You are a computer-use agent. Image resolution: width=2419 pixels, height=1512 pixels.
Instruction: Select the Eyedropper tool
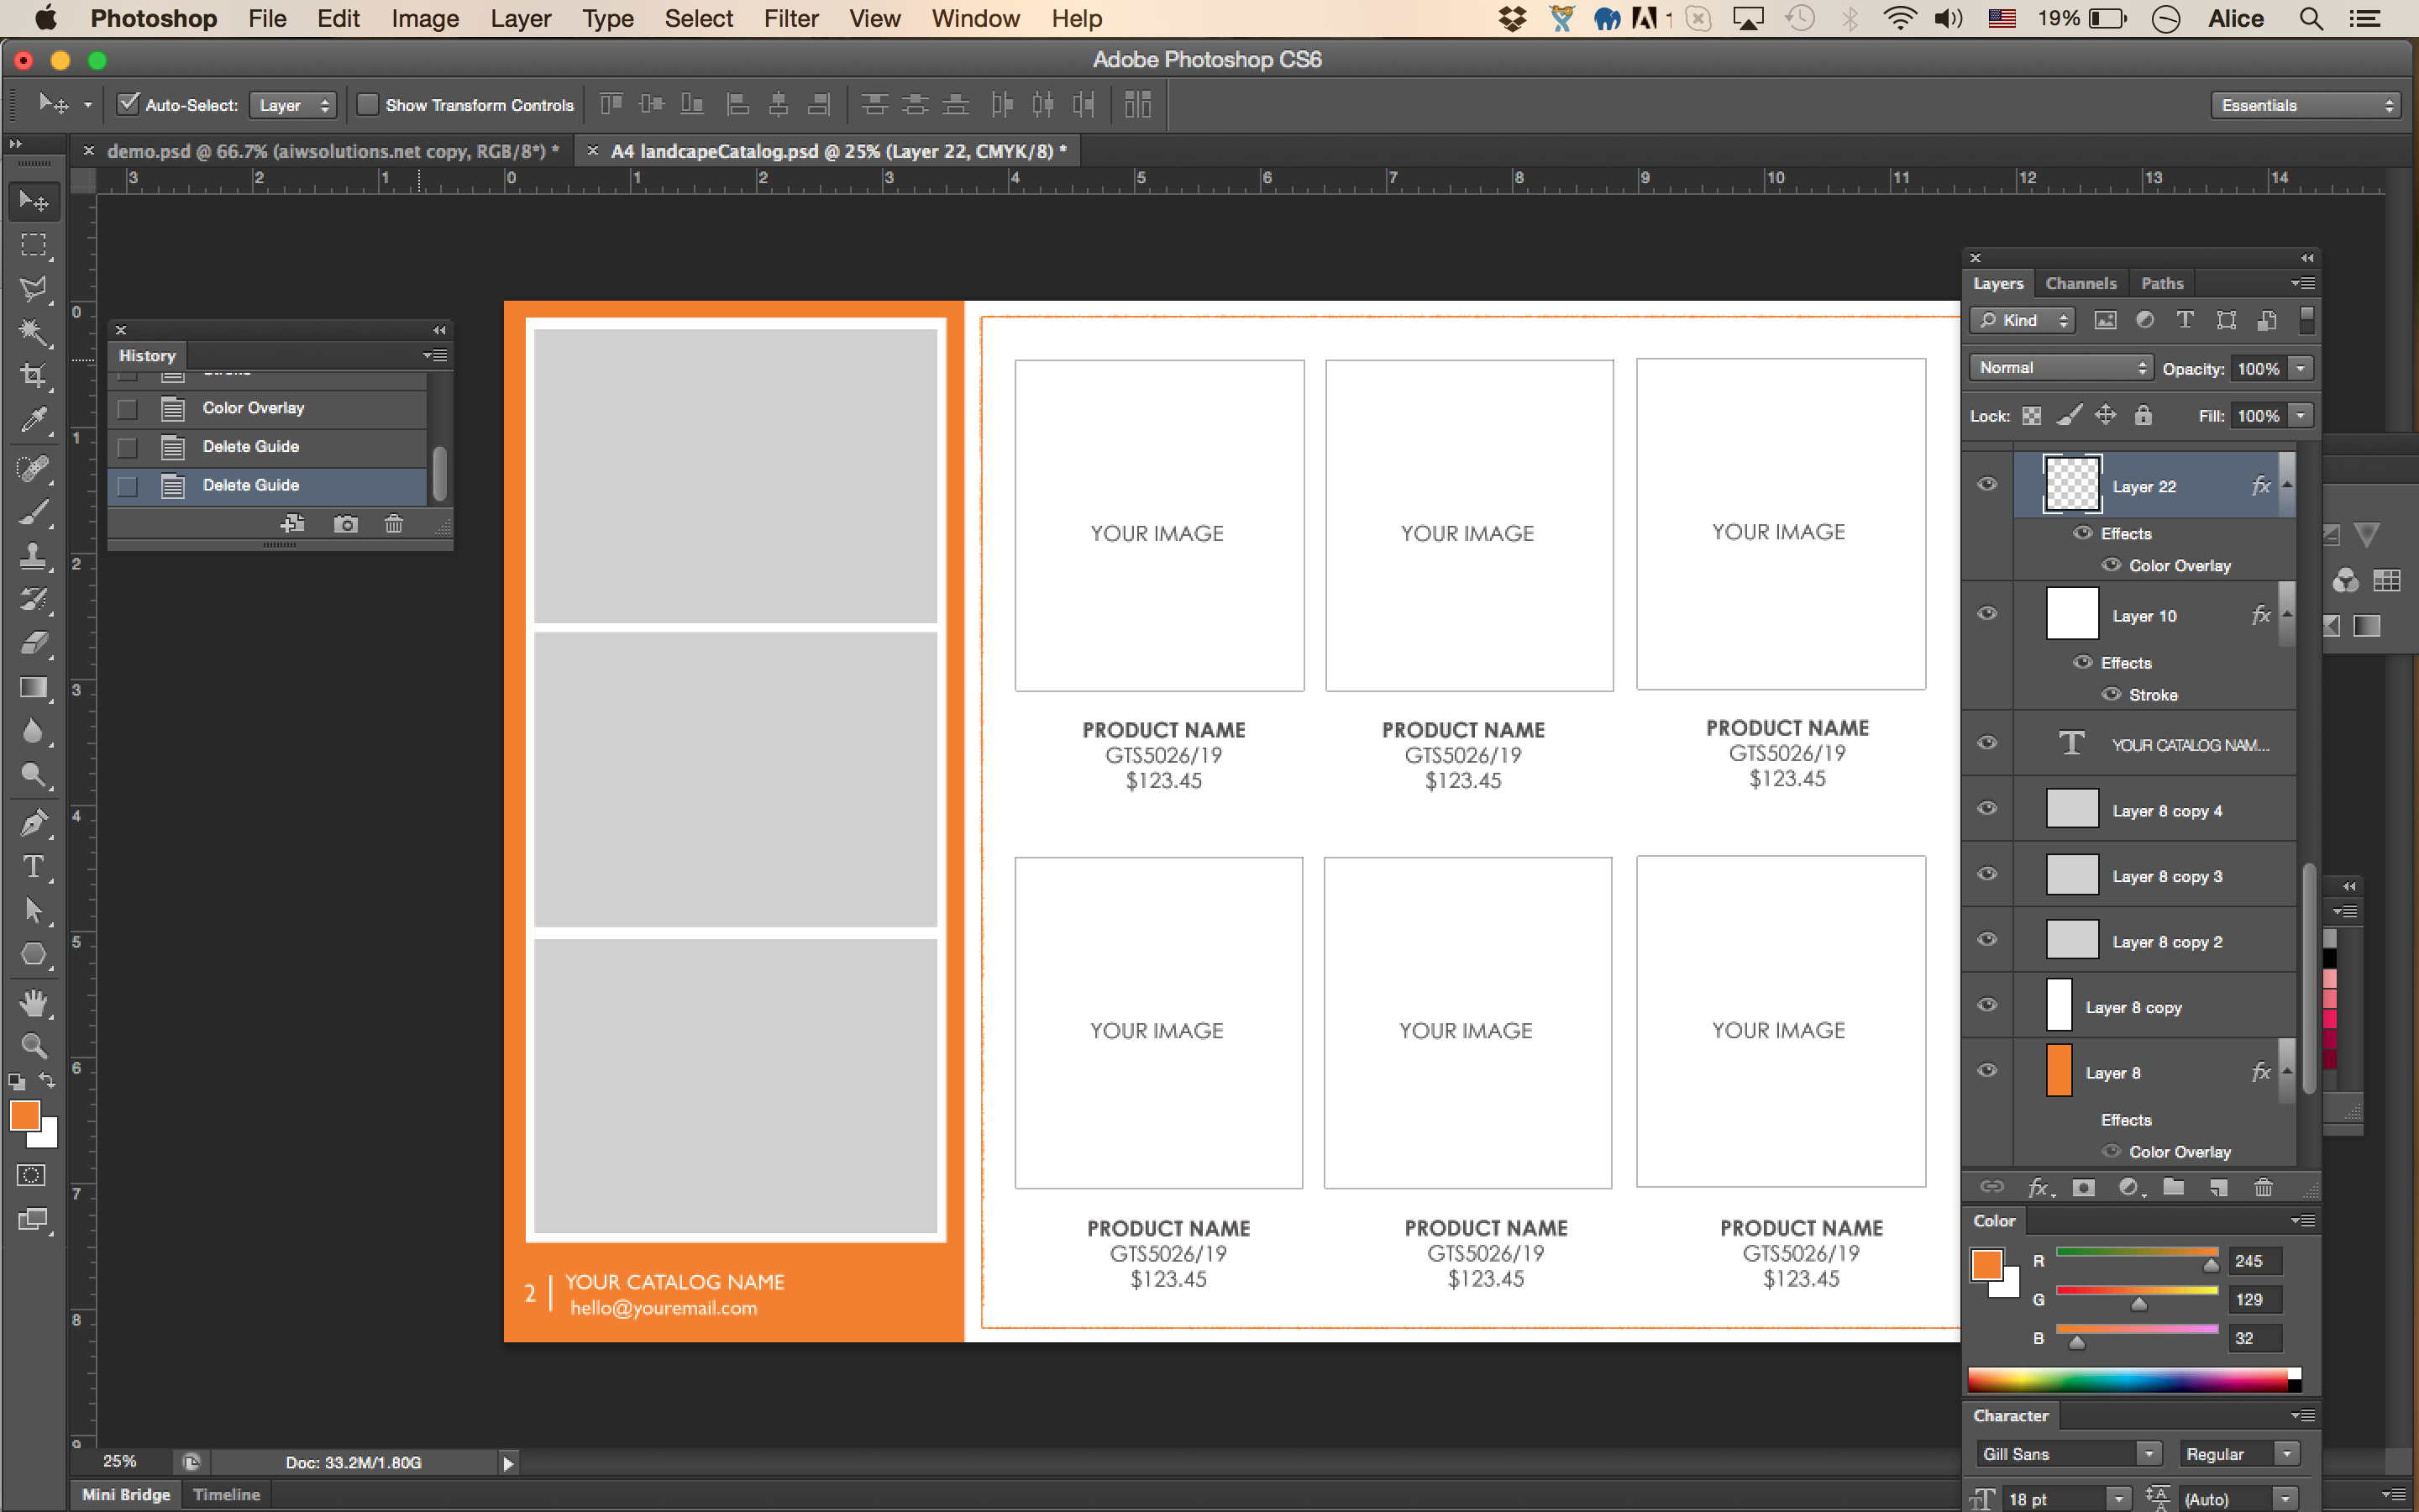[x=34, y=420]
